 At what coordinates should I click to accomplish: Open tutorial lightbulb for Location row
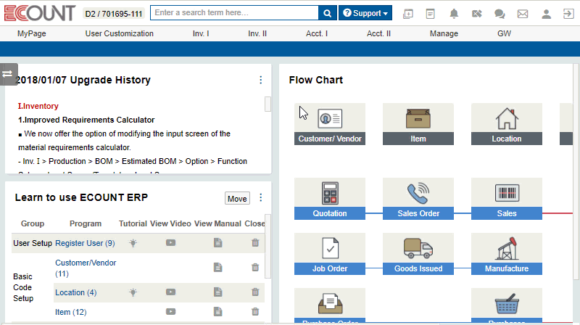(133, 292)
